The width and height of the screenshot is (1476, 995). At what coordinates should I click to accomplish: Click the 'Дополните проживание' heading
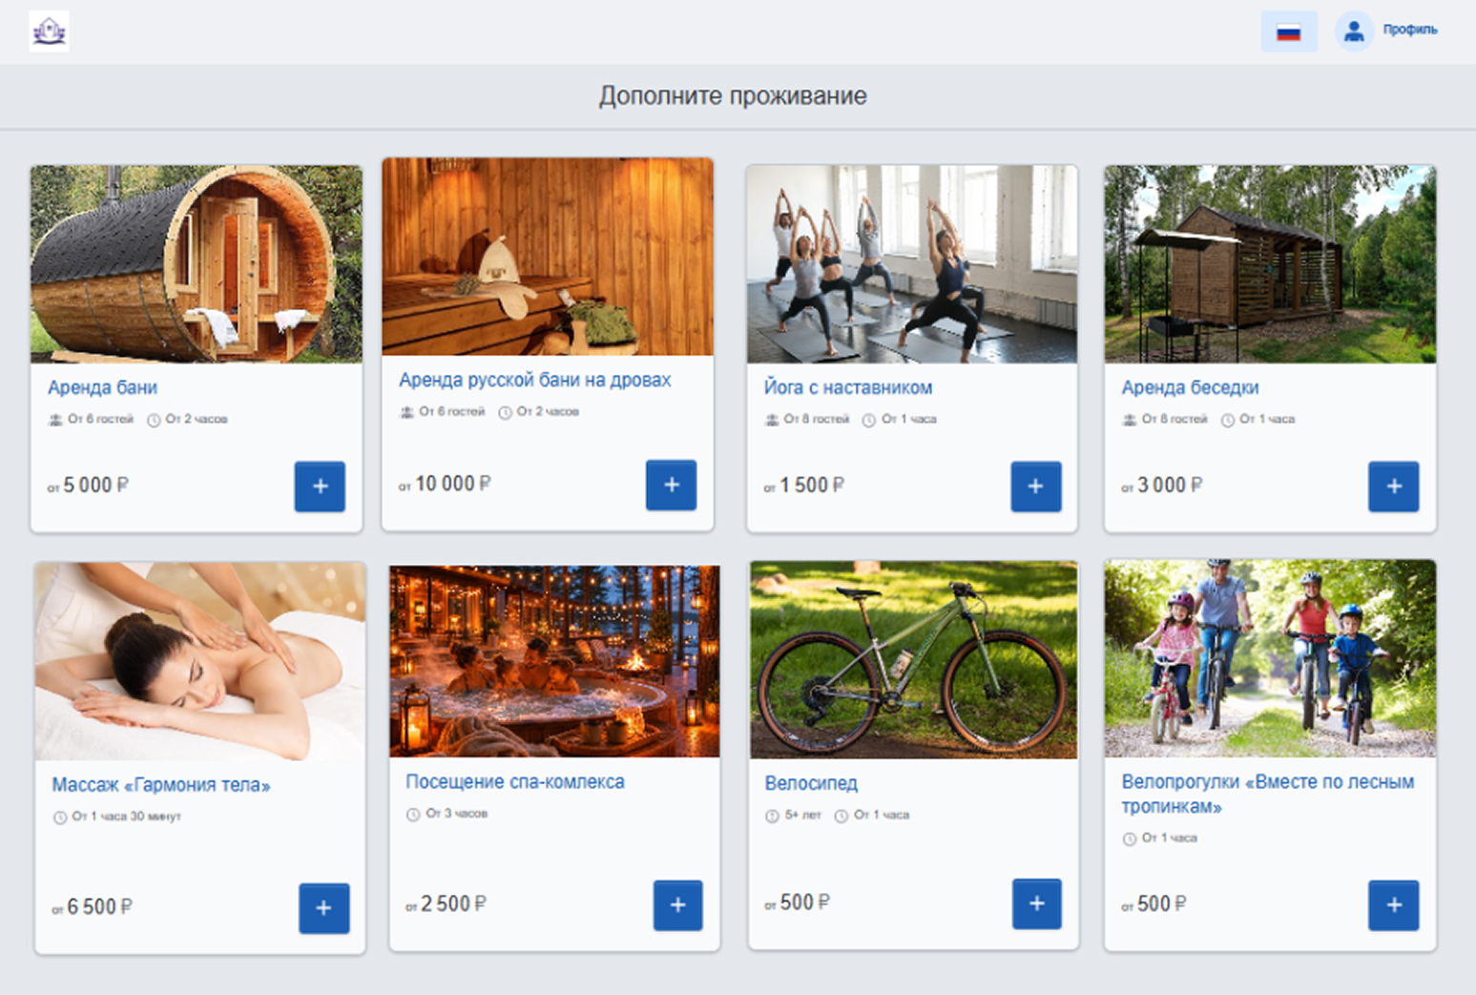coord(733,95)
